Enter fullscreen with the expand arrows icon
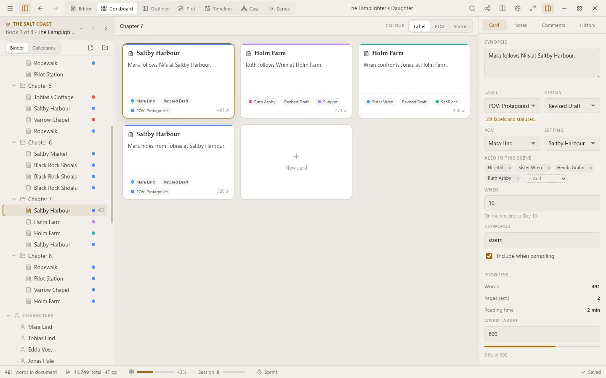The width and height of the screenshot is (606, 378). pos(533,8)
